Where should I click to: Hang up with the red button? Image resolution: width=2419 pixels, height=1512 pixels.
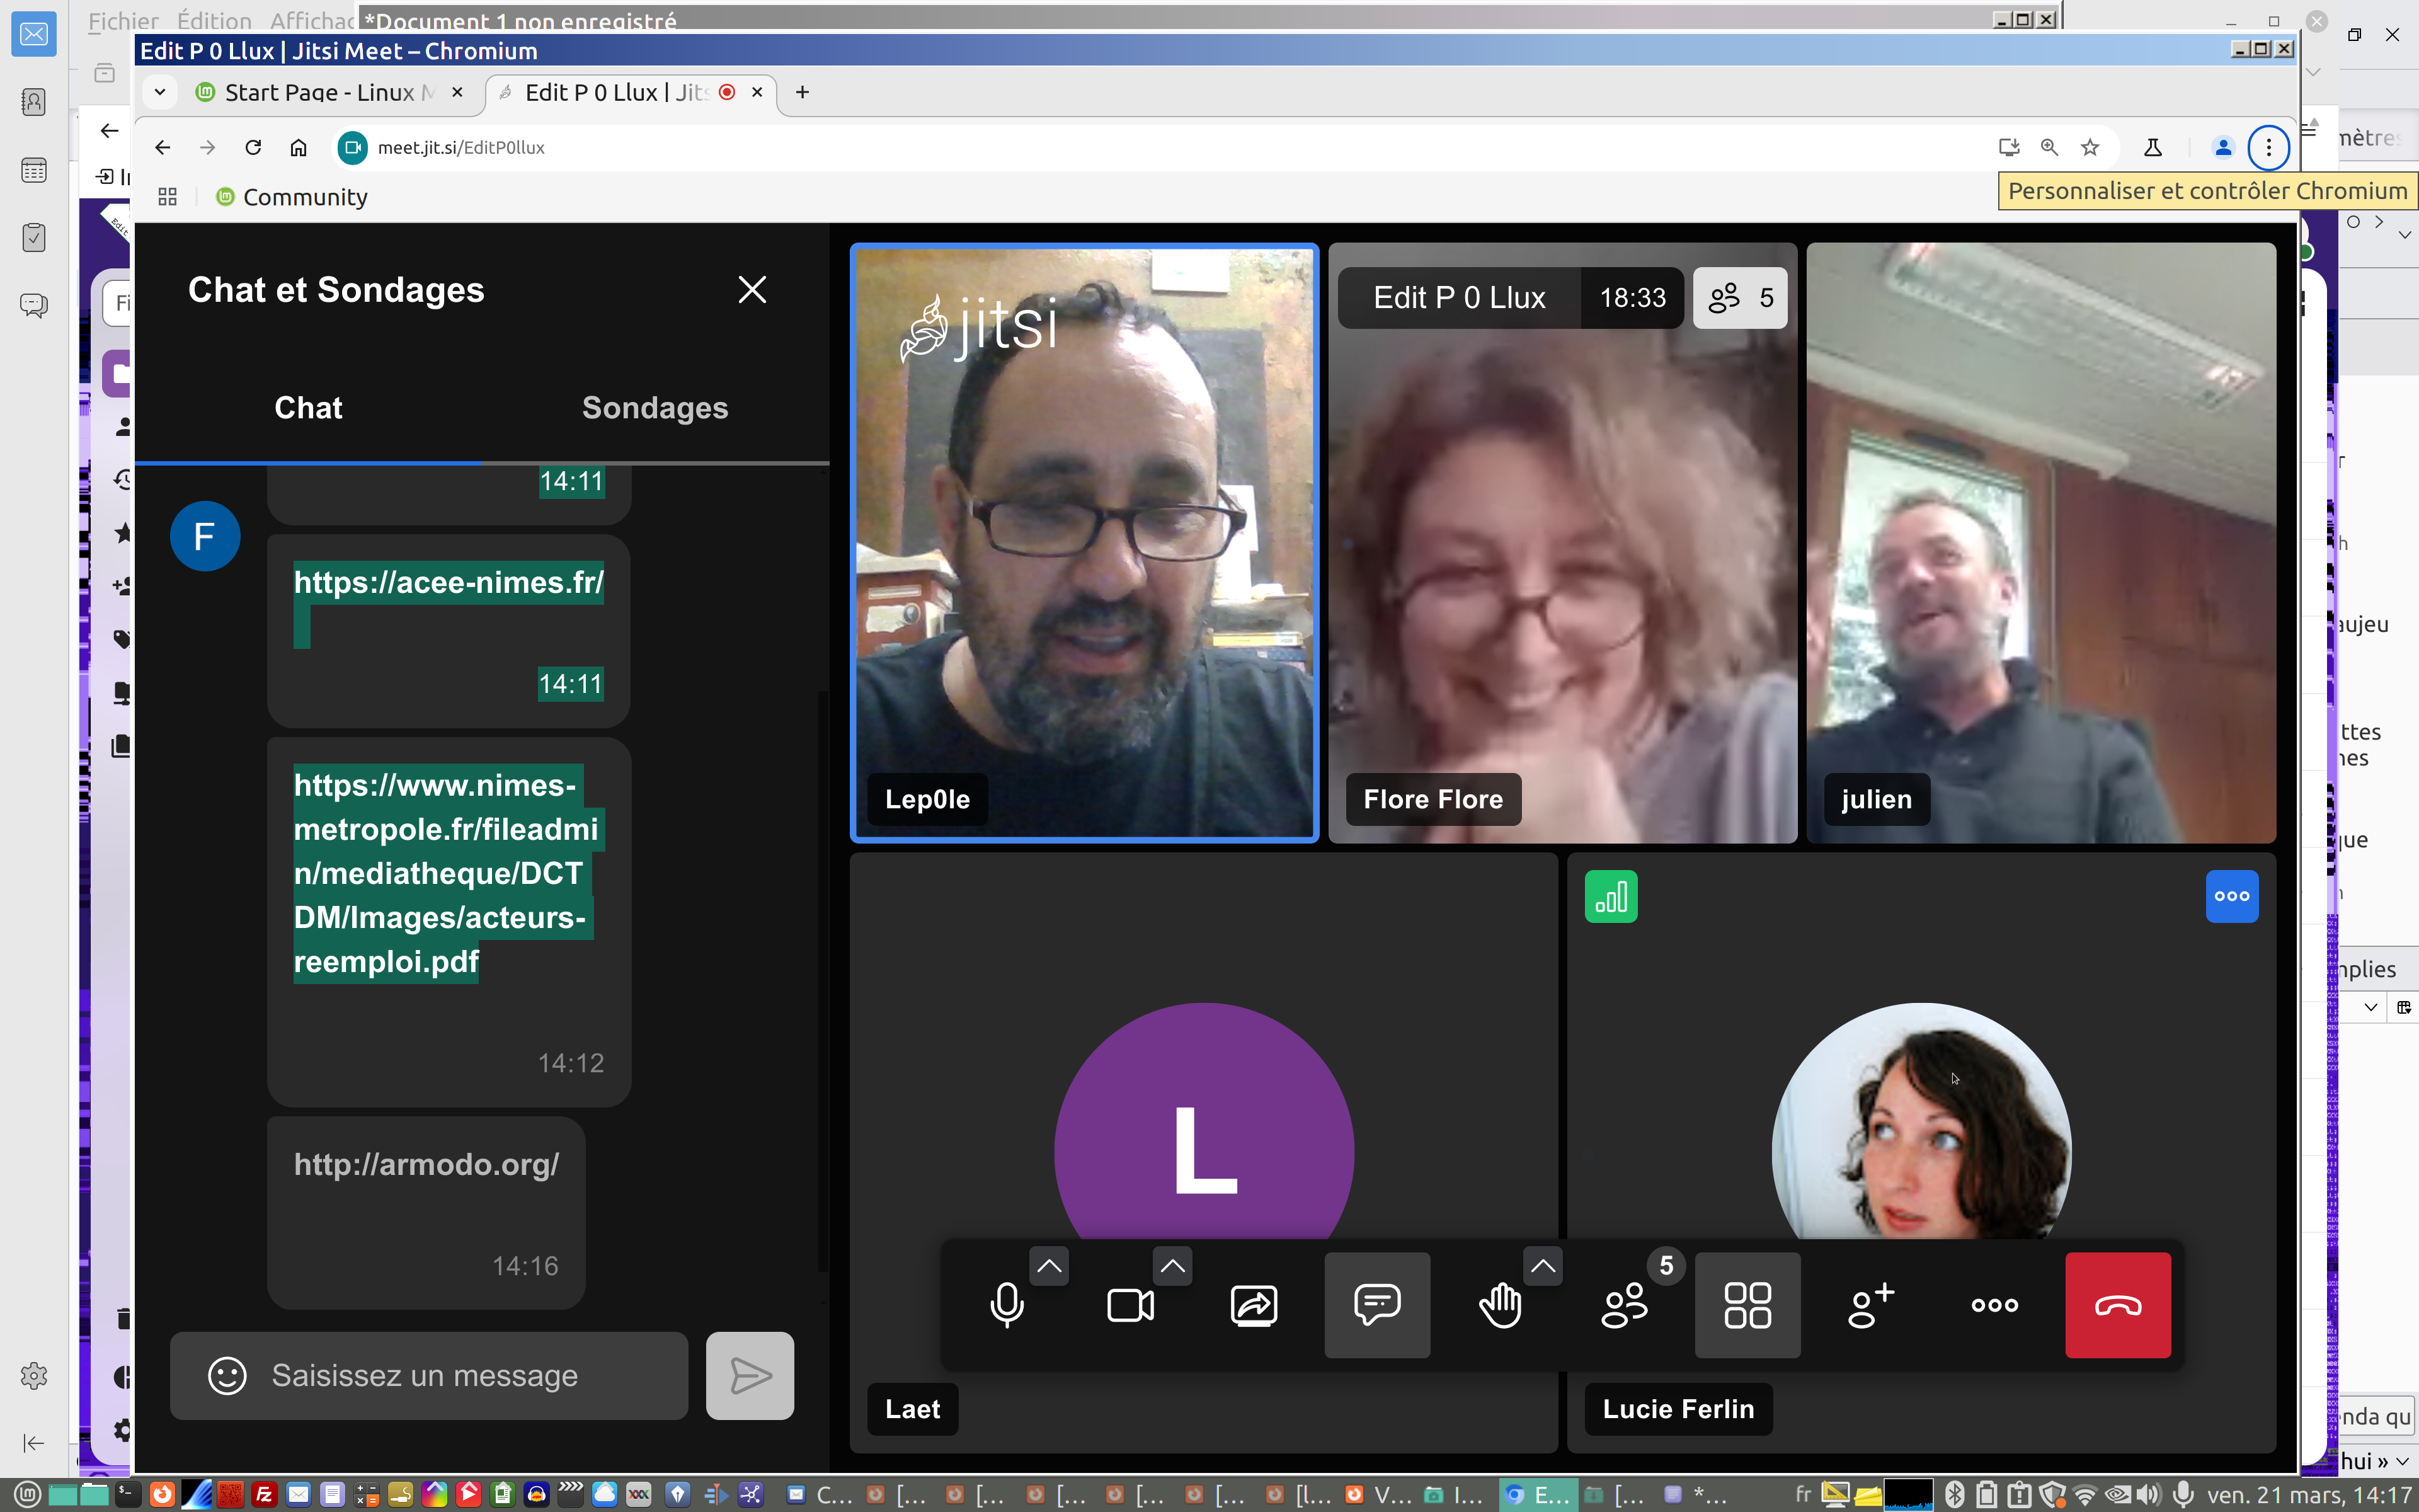2117,1305
